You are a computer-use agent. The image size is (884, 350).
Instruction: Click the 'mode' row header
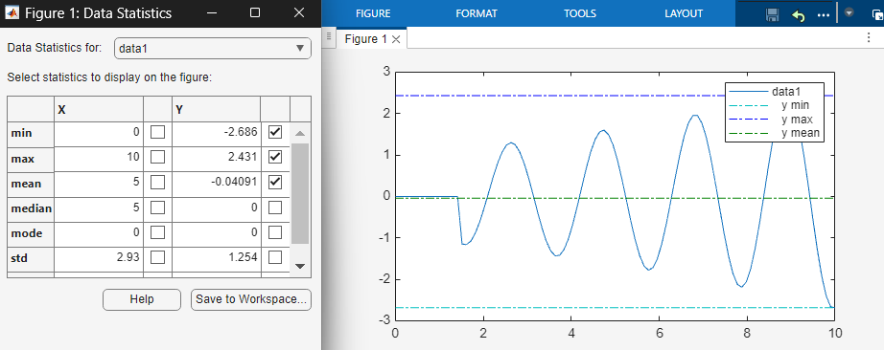pos(31,233)
